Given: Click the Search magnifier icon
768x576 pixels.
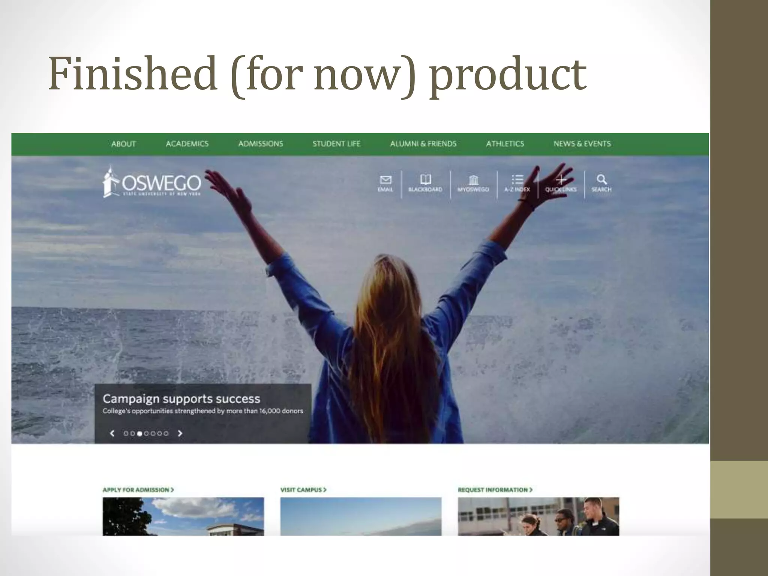Looking at the screenshot, I should coord(601,179).
